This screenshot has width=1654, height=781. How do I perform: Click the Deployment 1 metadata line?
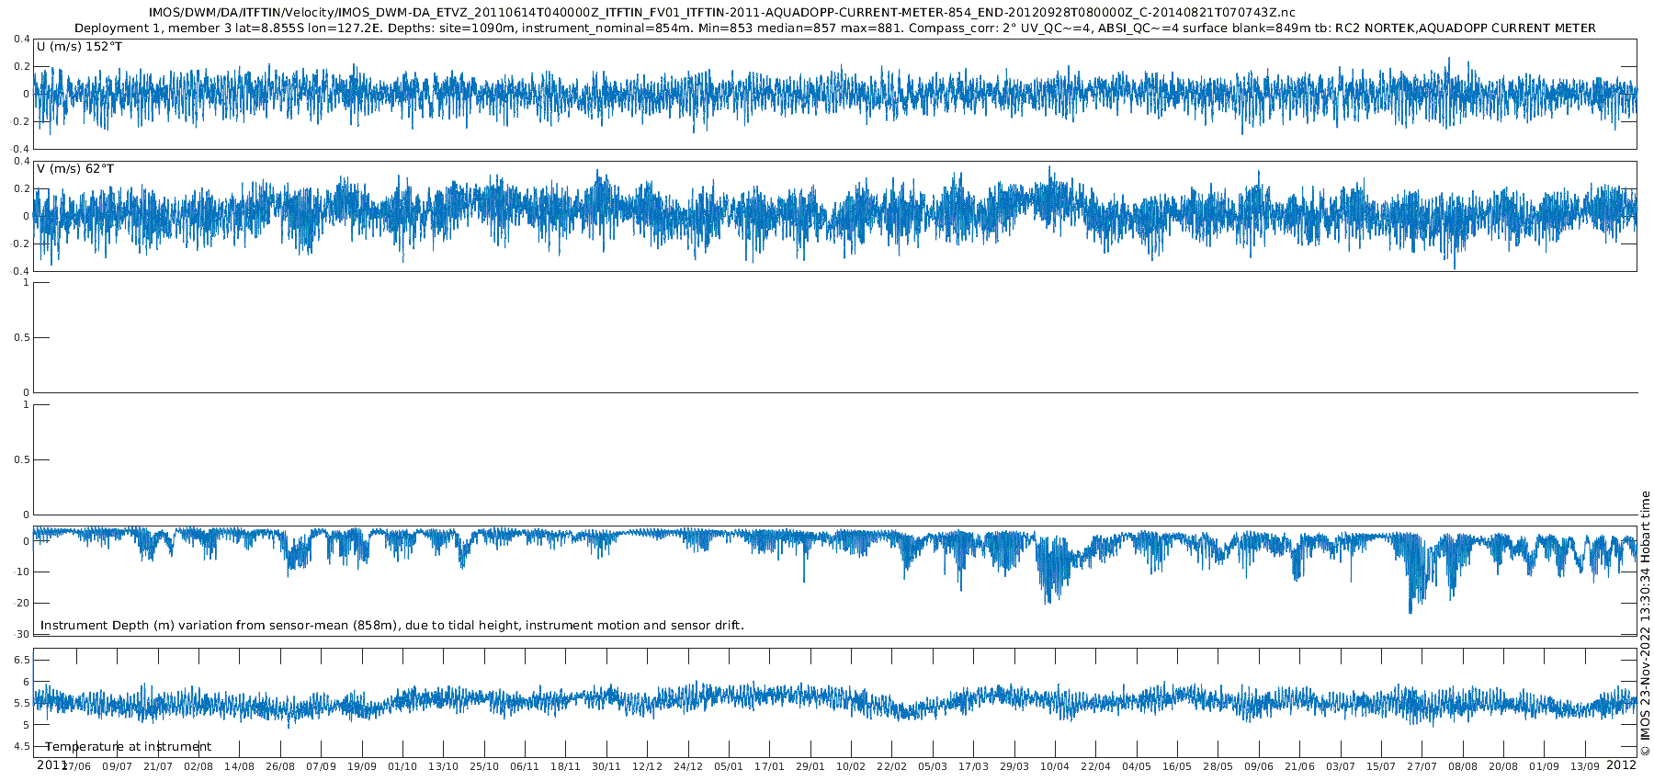834,28
